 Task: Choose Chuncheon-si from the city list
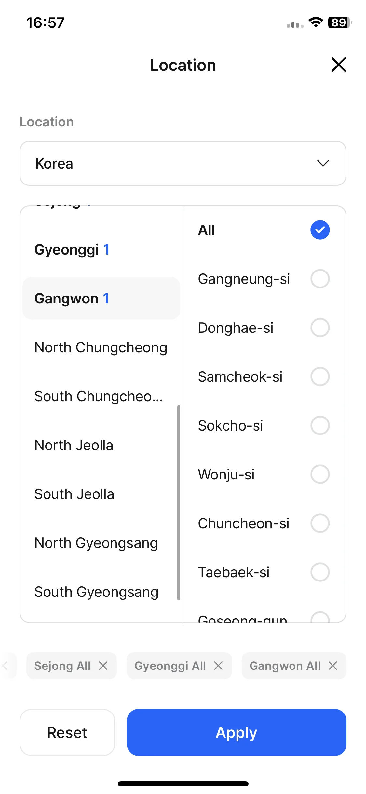tap(264, 523)
